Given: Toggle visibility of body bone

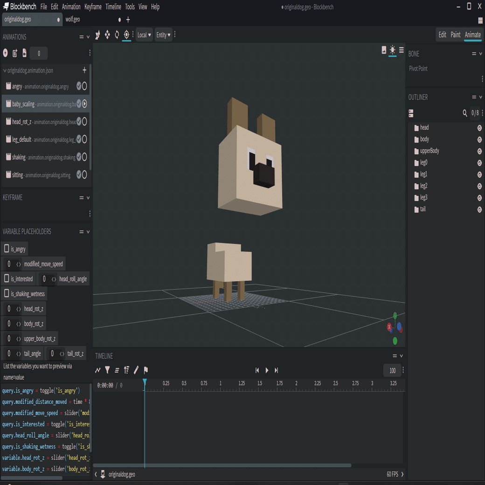Looking at the screenshot, I should [x=479, y=140].
